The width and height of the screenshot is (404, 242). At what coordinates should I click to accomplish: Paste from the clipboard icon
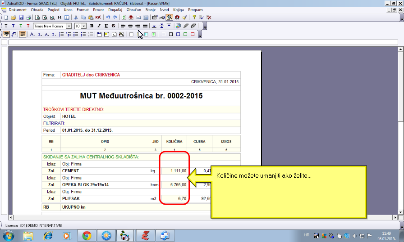point(91,18)
